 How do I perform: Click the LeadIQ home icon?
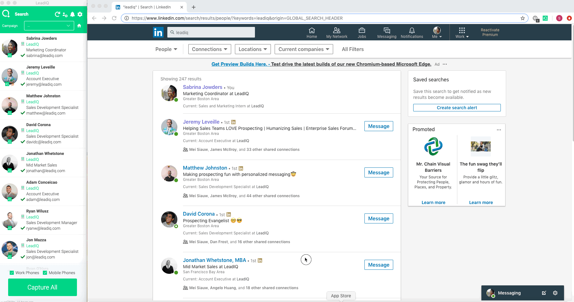point(79,26)
